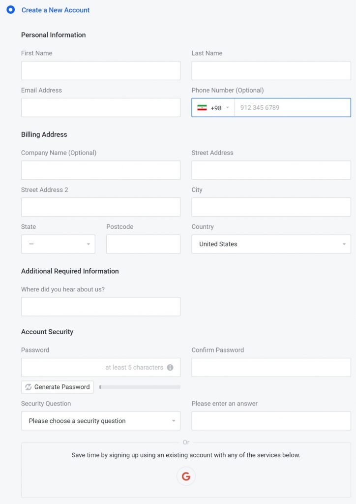Focus the Last Name input field

click(271, 71)
